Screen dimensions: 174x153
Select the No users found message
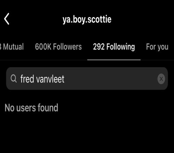pyautogui.click(x=31, y=108)
